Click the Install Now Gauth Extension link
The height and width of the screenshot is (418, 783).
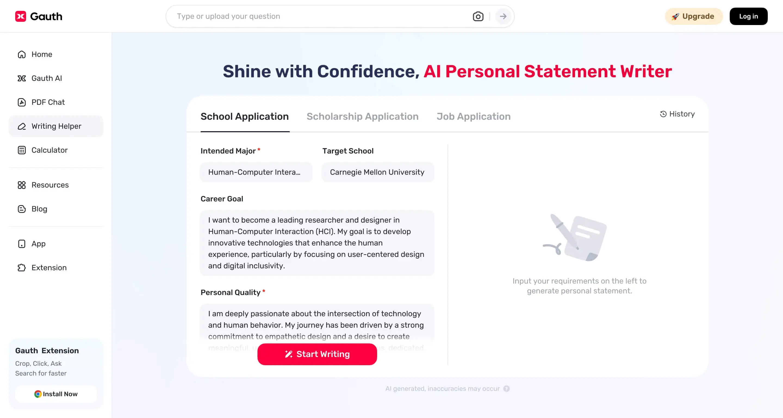(x=56, y=394)
